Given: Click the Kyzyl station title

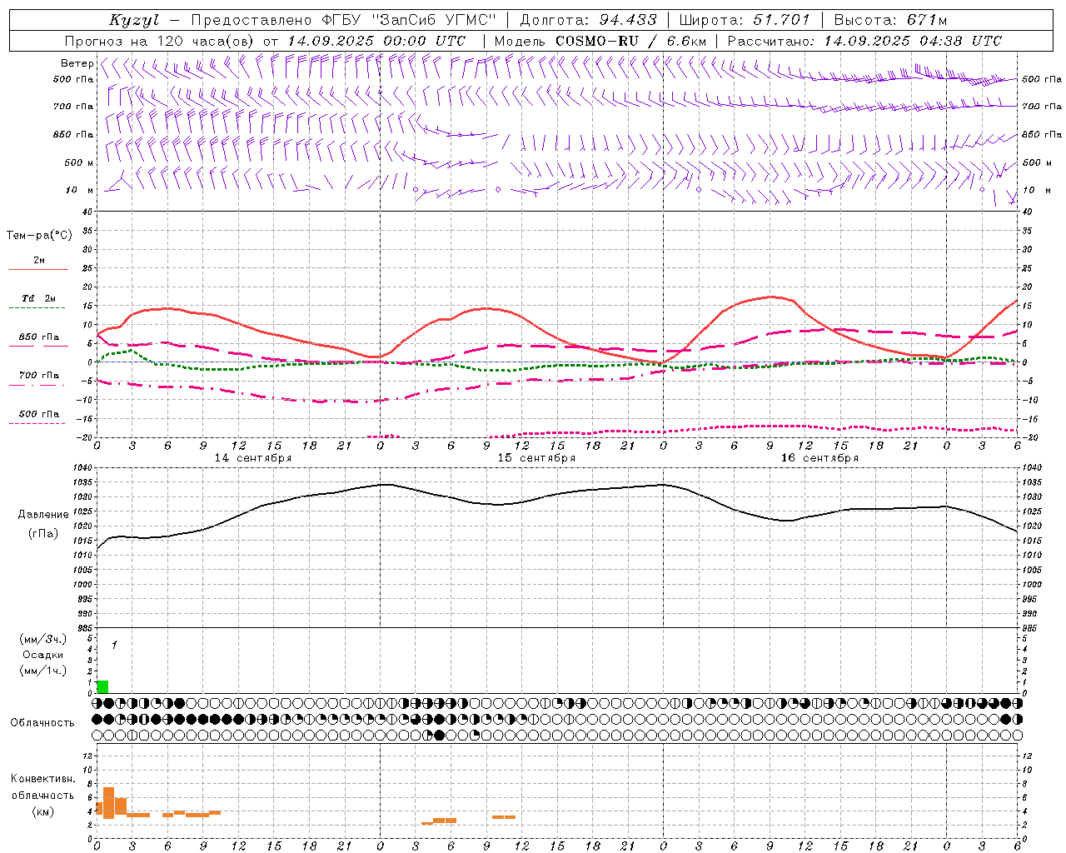Looking at the screenshot, I should (133, 20).
